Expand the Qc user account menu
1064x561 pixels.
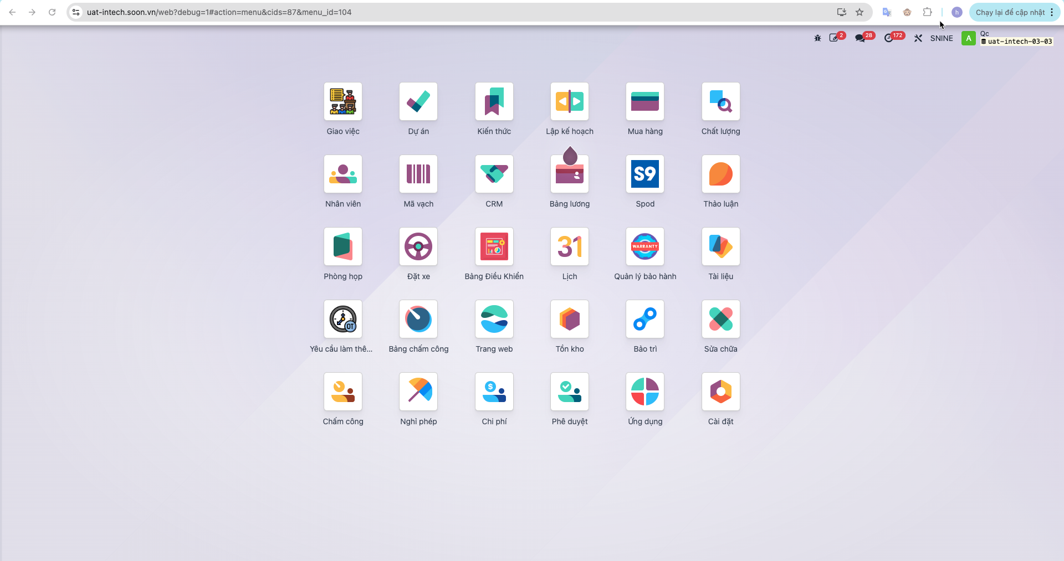[x=1007, y=38]
